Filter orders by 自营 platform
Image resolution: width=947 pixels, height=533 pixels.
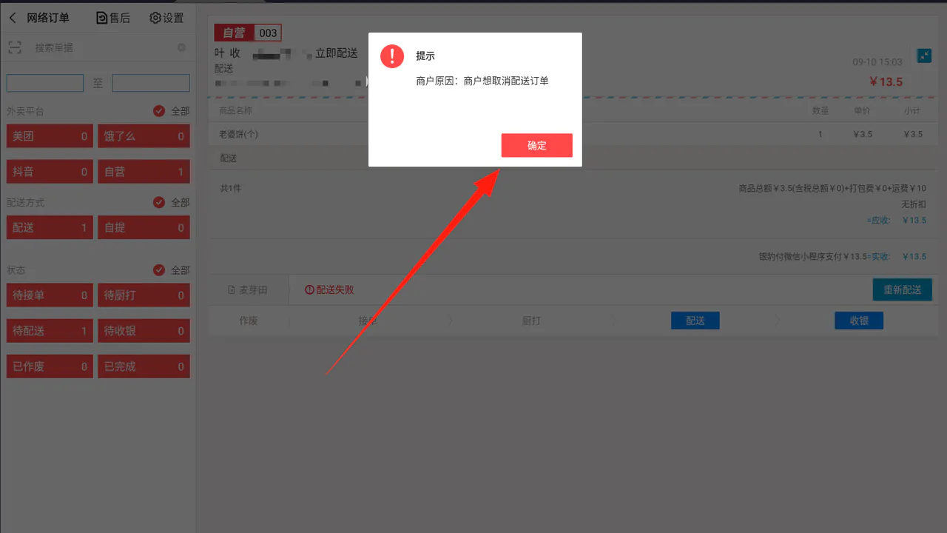pyautogui.click(x=144, y=172)
